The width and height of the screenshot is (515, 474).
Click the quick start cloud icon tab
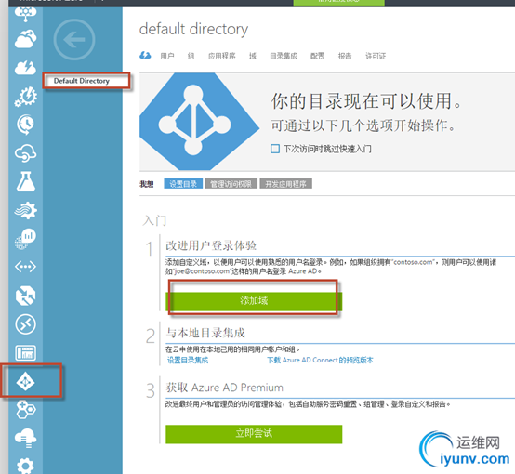point(145,55)
